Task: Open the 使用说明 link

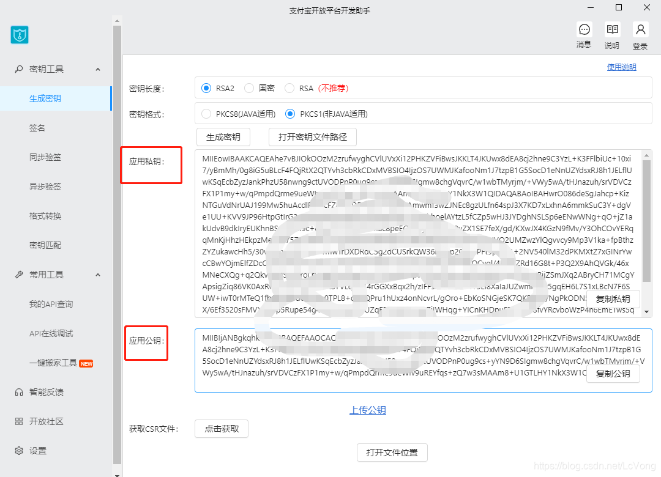Action: (x=621, y=67)
